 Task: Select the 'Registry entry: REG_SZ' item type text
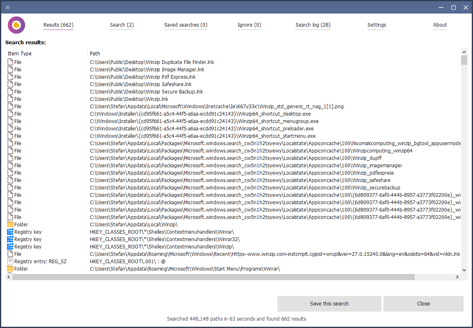coord(40,262)
